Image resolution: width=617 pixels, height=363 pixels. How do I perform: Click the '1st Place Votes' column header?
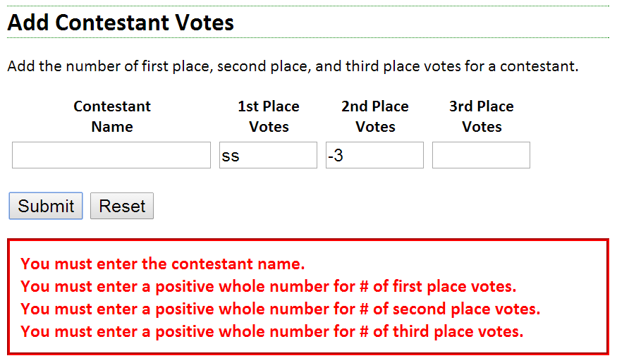pyautogui.click(x=269, y=116)
